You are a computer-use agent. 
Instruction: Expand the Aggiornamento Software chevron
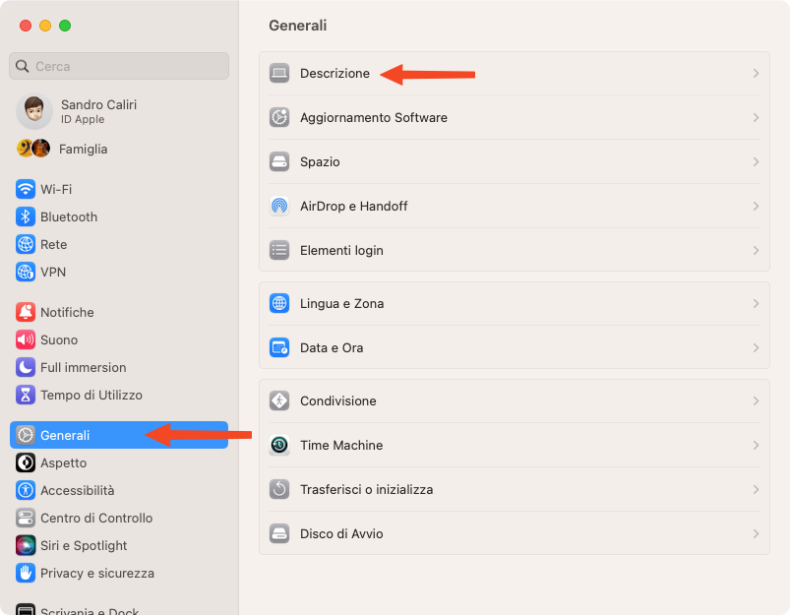point(756,117)
